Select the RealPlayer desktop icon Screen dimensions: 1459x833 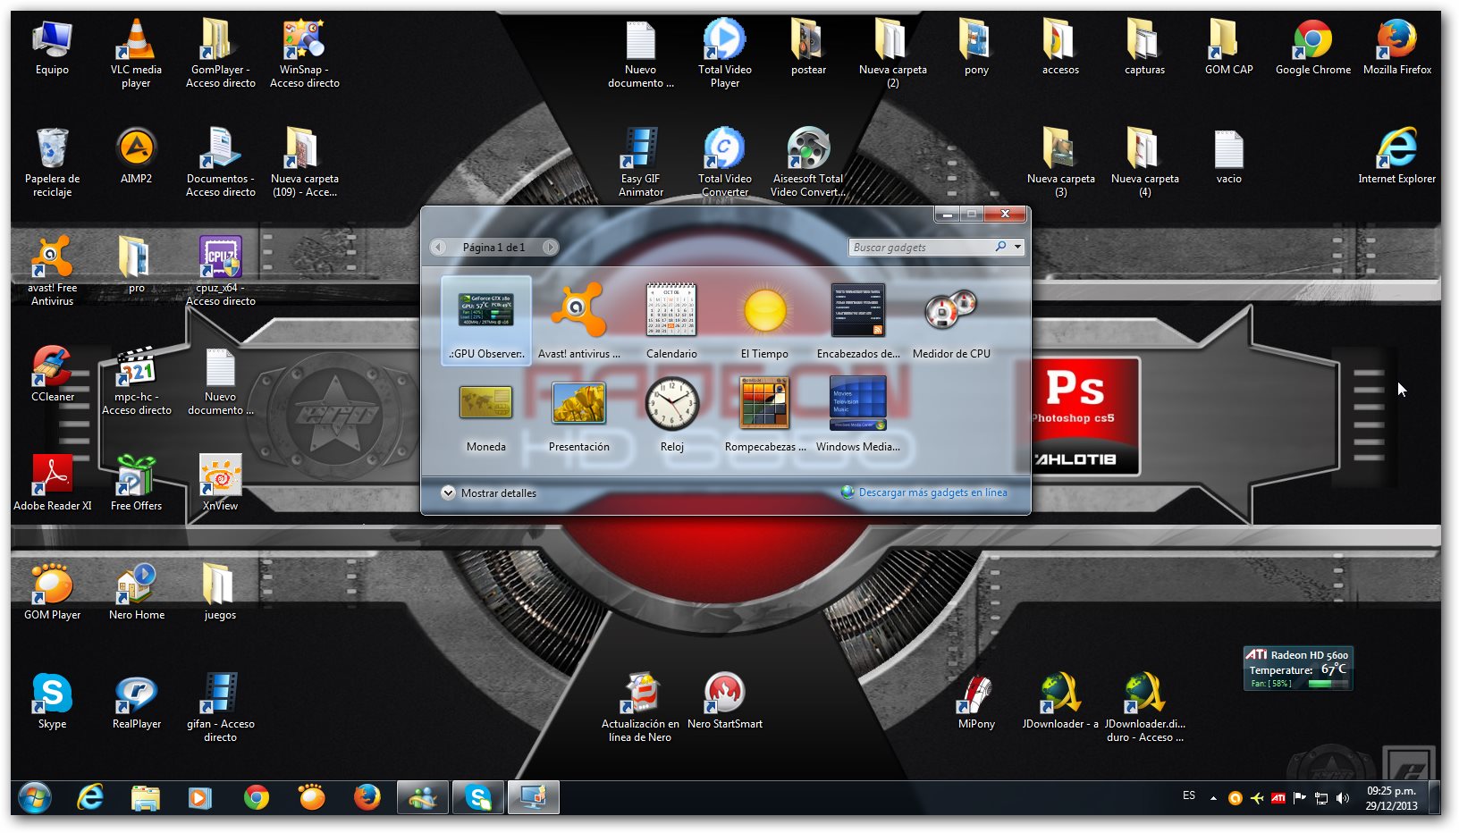(136, 702)
